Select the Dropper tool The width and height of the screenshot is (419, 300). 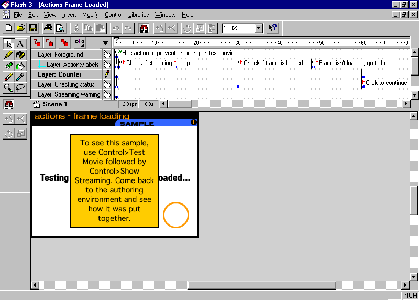click(20, 77)
